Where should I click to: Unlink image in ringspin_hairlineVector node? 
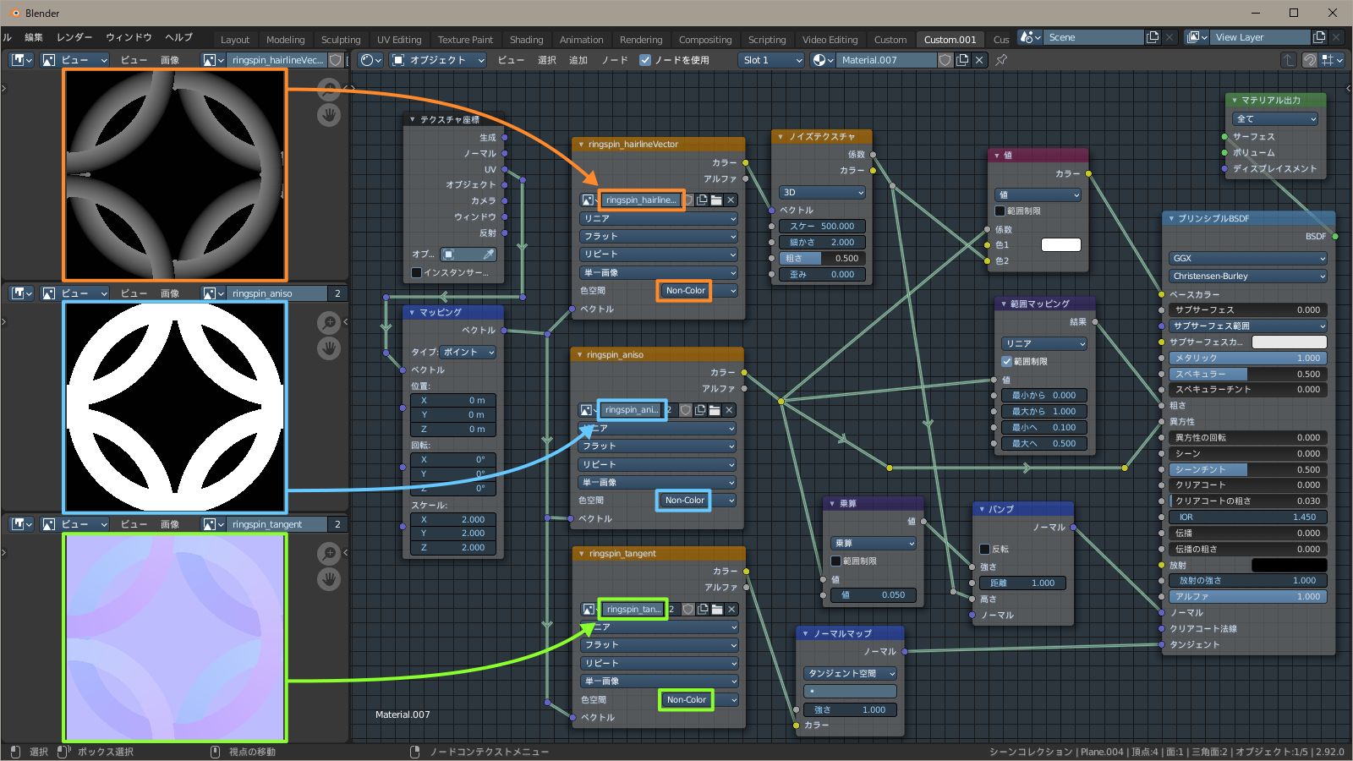coord(731,200)
